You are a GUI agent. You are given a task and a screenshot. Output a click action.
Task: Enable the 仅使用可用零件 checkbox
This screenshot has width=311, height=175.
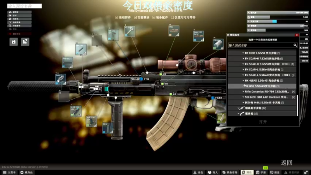coord(172,17)
